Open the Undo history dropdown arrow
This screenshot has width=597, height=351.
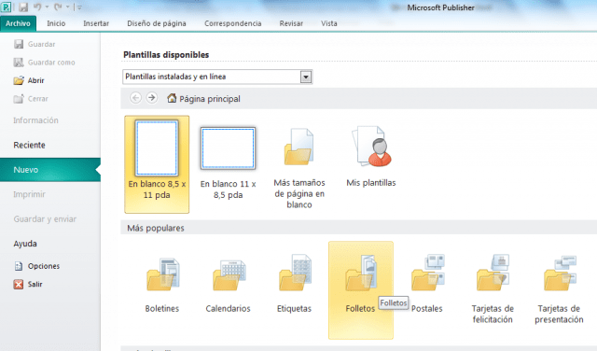(48, 7)
